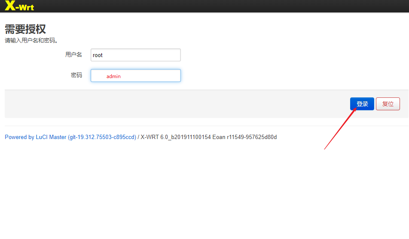Click the 用户名 label
Viewport: 409px width, 239px height.
point(73,54)
